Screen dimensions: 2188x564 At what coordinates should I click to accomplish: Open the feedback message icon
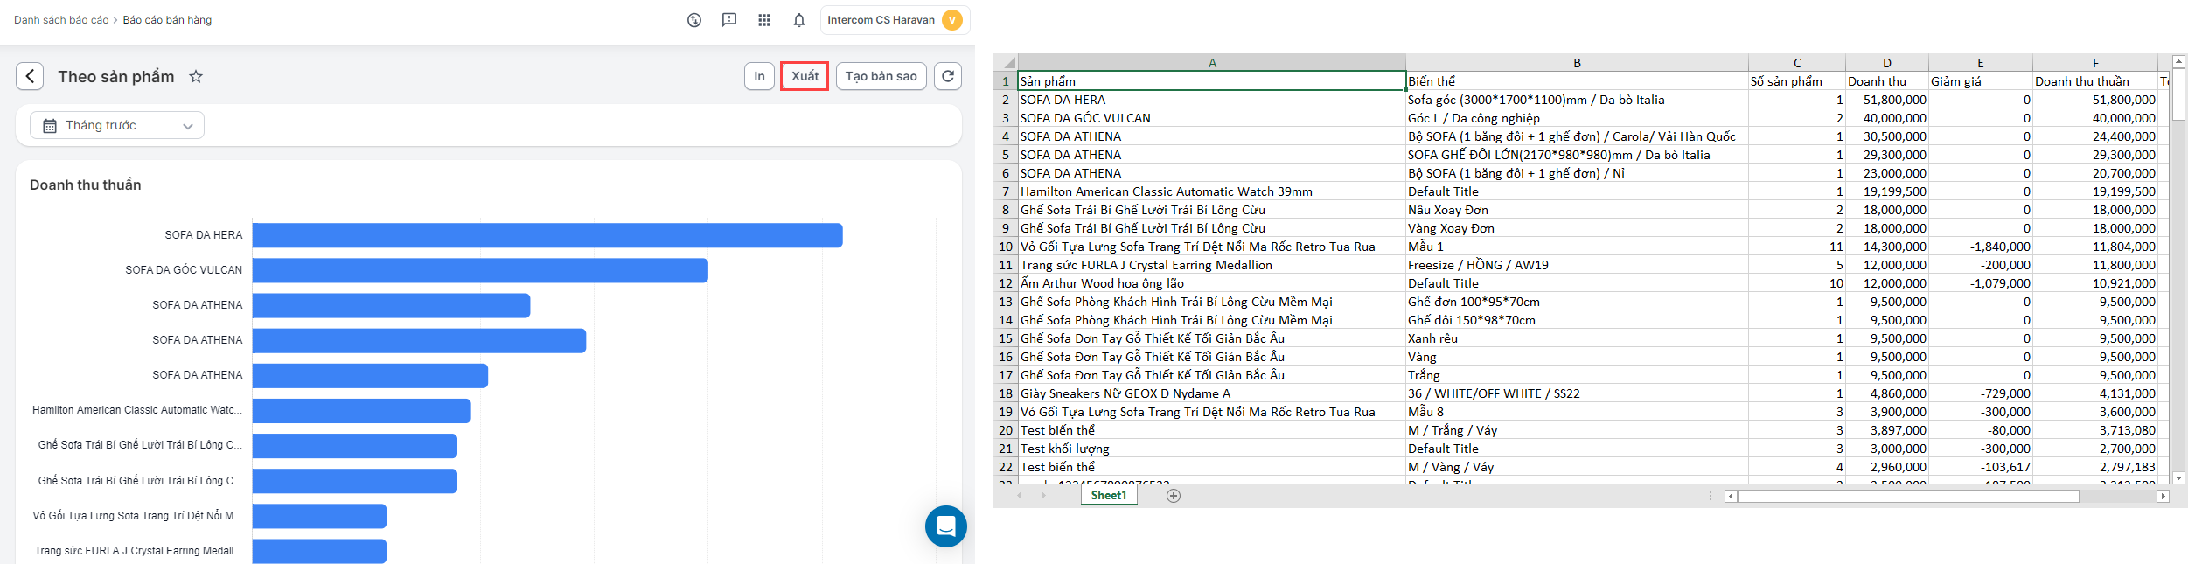(728, 20)
